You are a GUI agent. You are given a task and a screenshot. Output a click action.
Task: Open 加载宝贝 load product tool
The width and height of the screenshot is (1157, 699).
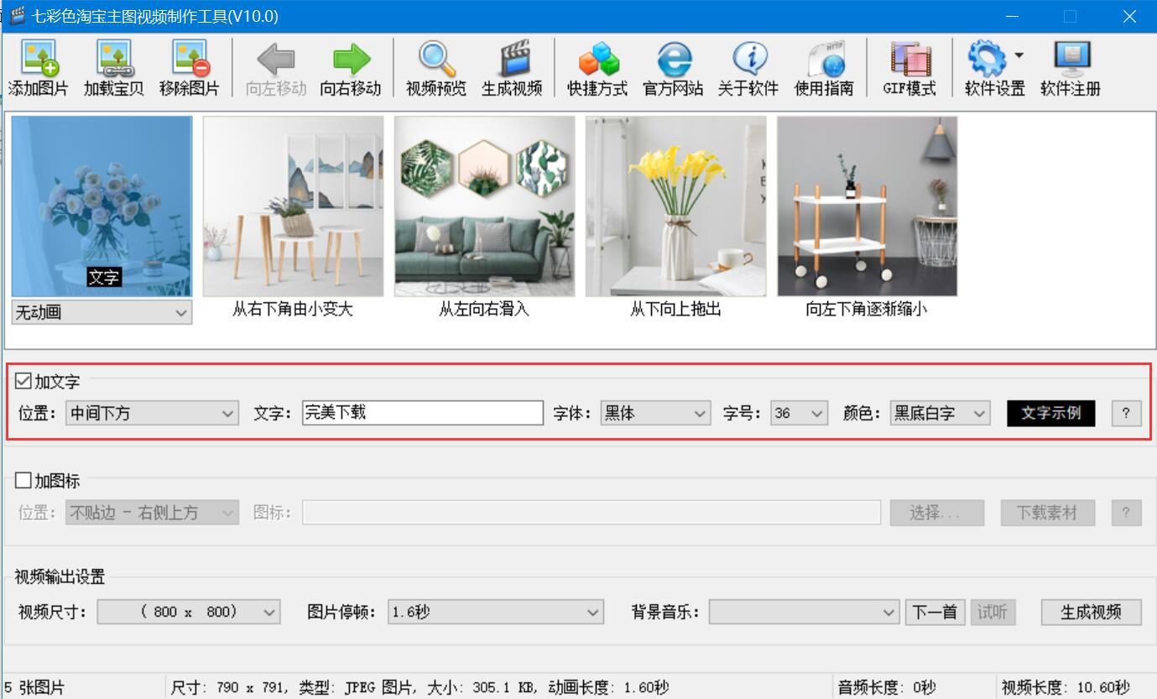(x=113, y=68)
